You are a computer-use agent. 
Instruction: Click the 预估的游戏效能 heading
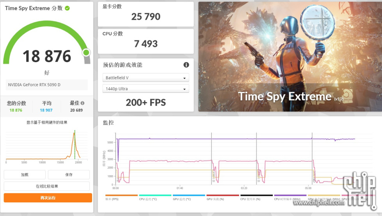click(x=123, y=65)
